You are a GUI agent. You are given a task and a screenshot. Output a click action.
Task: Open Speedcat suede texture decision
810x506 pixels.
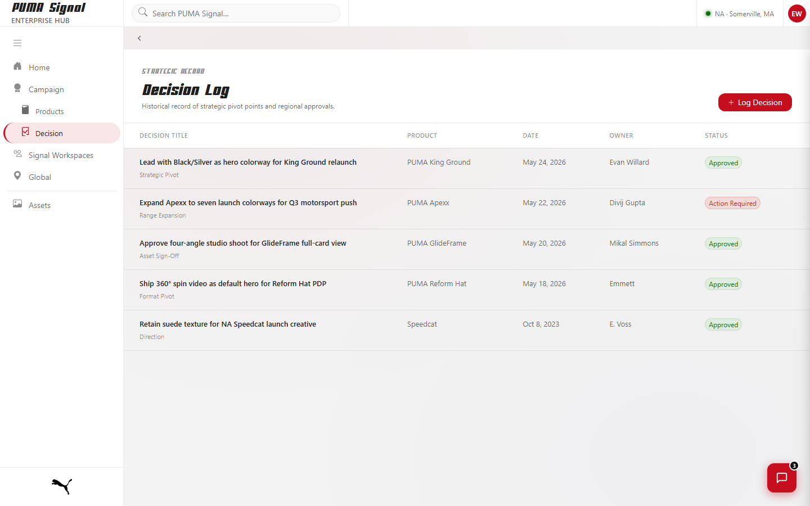click(228, 324)
